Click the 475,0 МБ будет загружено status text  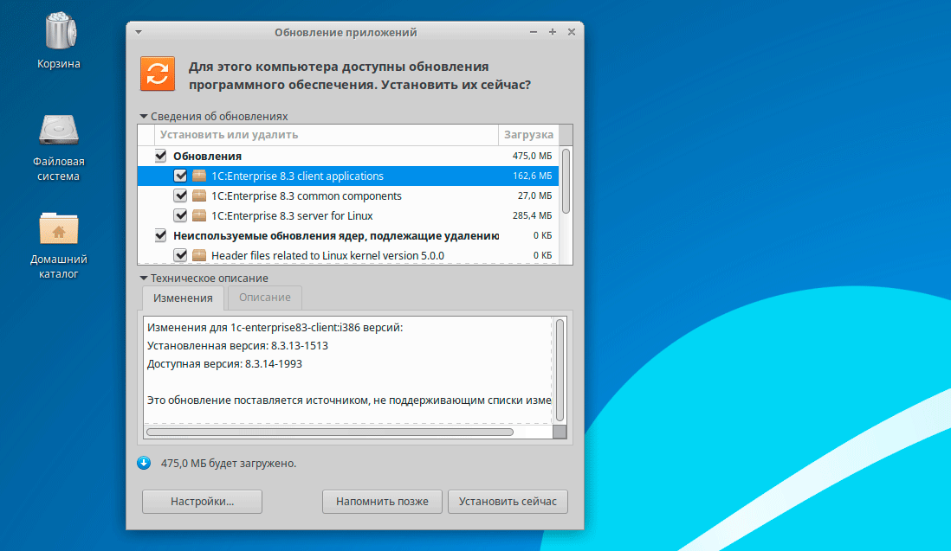click(229, 464)
